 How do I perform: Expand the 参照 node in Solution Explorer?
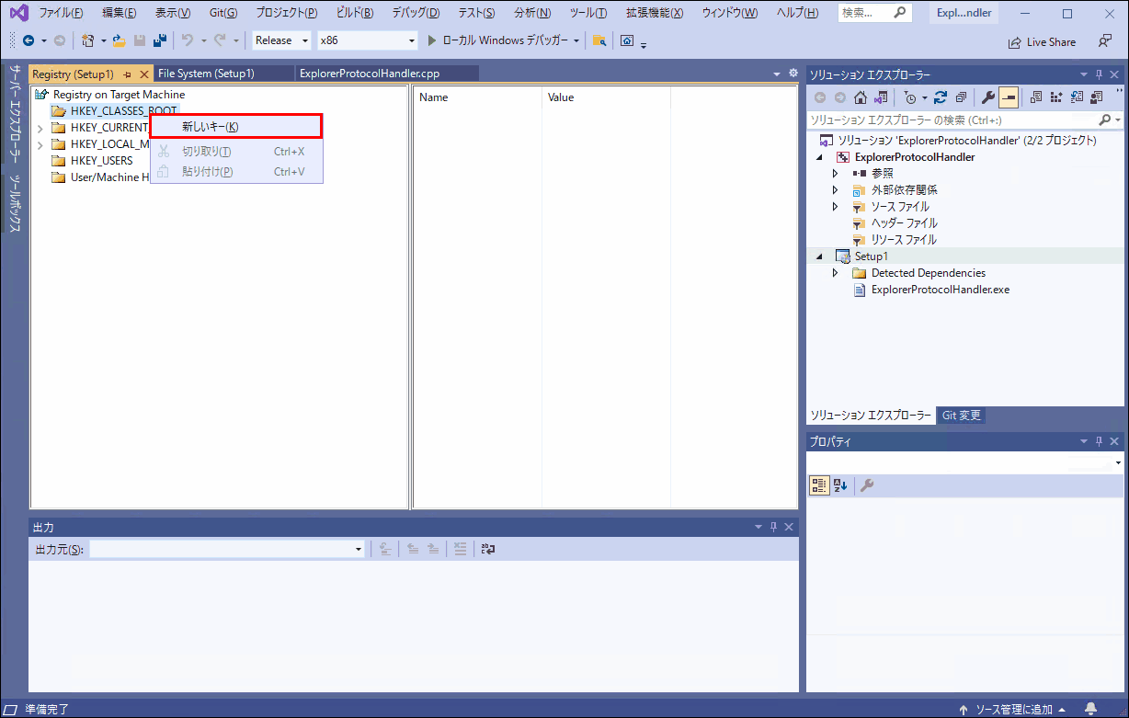[x=835, y=174]
